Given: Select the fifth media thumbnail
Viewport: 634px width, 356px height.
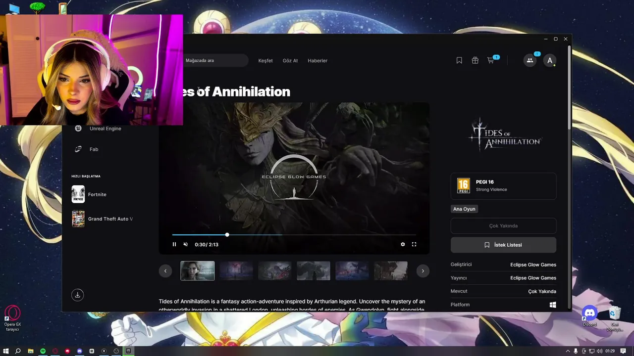Looking at the screenshot, I should 352,271.
